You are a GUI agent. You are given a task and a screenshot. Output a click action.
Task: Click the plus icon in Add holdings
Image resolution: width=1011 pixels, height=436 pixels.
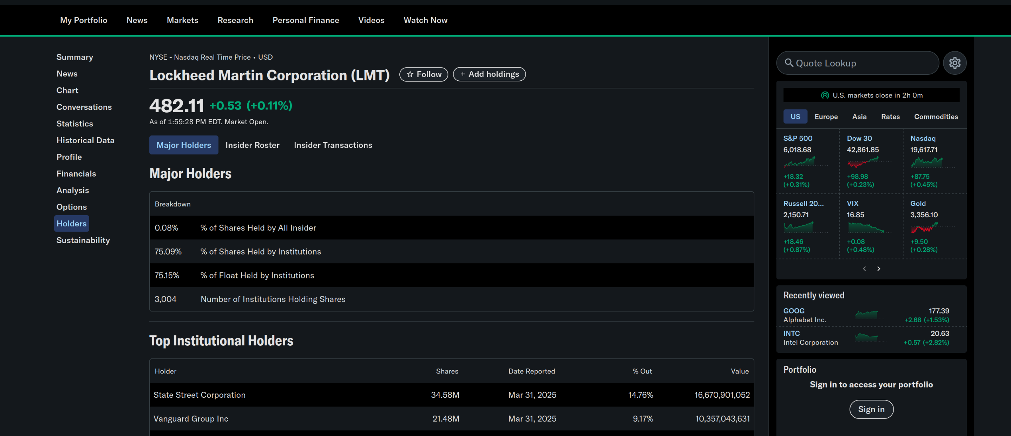(x=462, y=74)
